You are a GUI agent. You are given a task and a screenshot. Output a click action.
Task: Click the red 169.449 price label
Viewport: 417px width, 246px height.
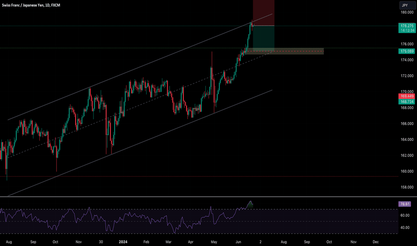coord(407,96)
